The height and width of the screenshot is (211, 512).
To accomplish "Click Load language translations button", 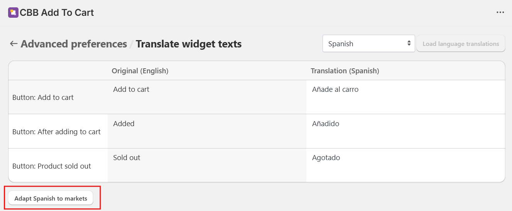I will coord(461,44).
